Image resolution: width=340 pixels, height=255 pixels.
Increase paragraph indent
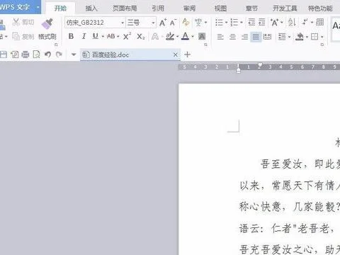(262, 23)
